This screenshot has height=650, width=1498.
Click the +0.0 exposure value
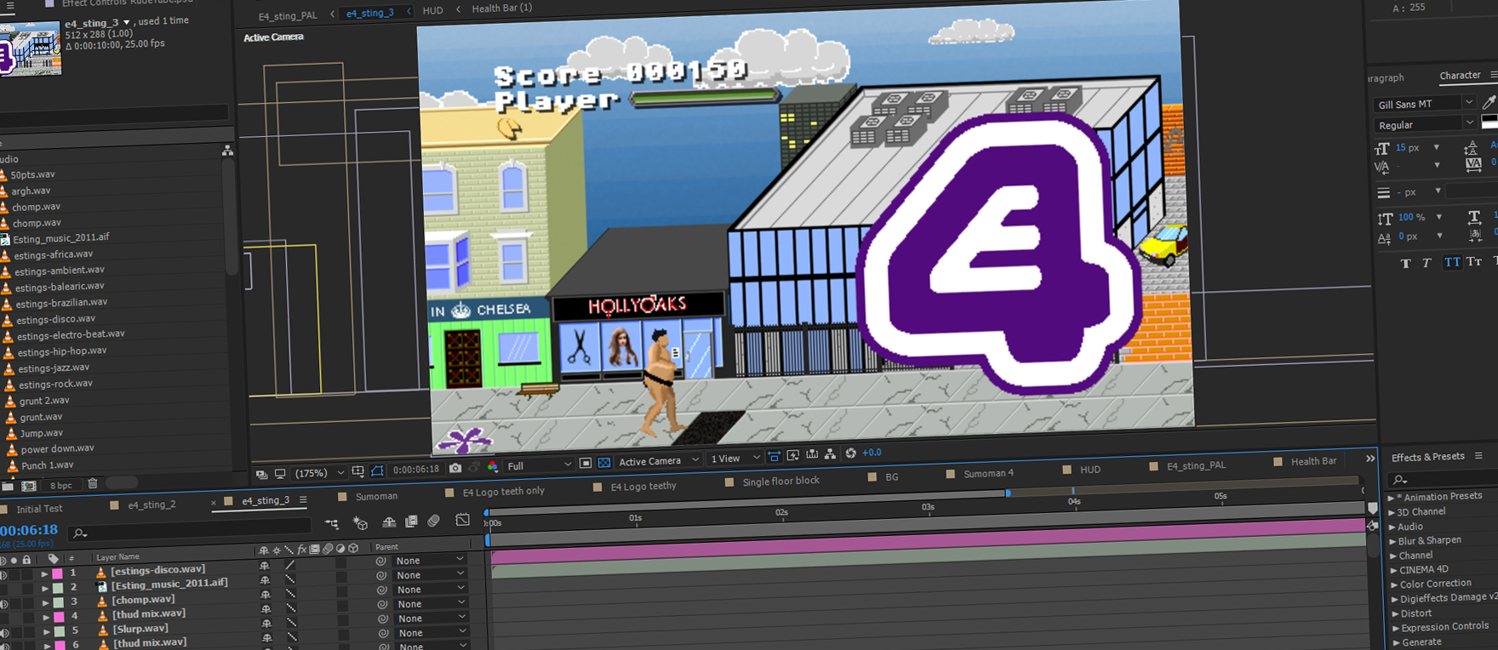tap(872, 453)
